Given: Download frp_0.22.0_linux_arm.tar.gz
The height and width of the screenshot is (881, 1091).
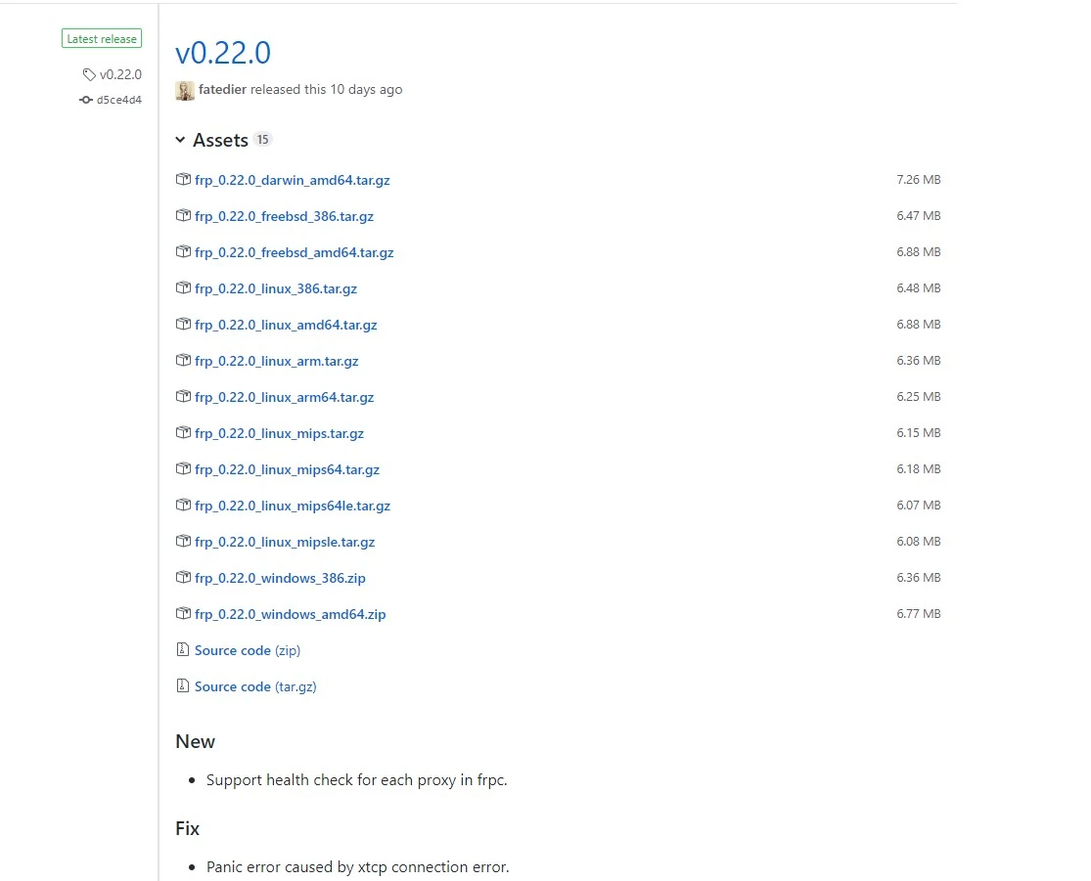Looking at the screenshot, I should (276, 361).
